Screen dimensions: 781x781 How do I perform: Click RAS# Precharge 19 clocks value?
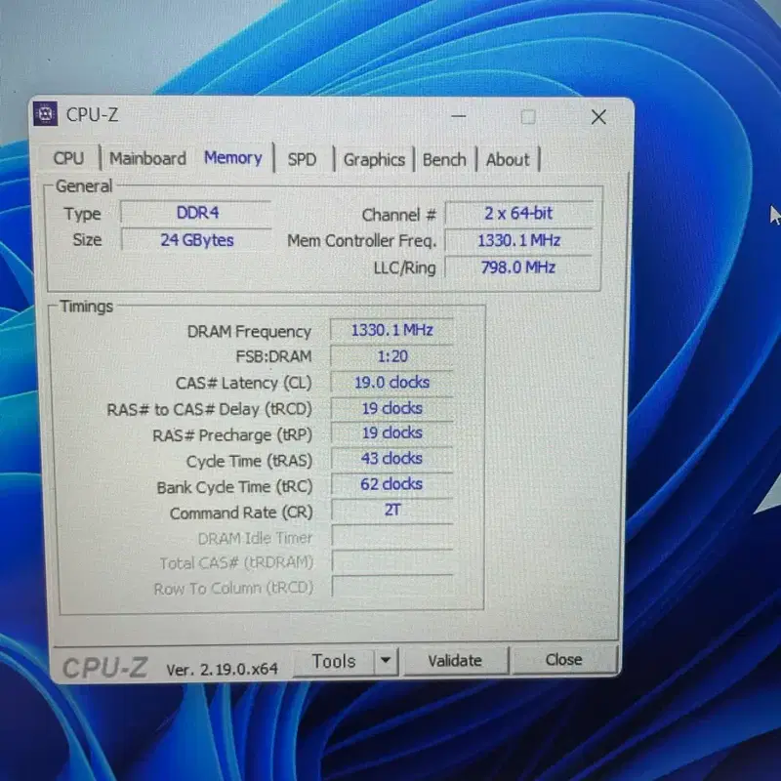(392, 432)
